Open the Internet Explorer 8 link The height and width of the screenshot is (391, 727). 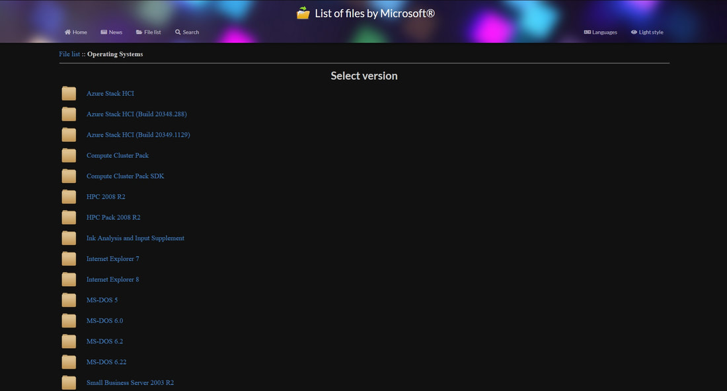coord(112,279)
